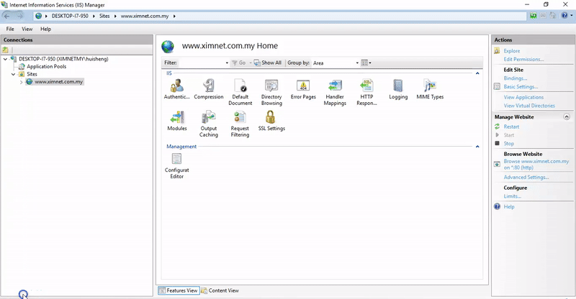The image size is (576, 299).
Task: Open HTTP Response Headers feature
Action: (x=366, y=92)
